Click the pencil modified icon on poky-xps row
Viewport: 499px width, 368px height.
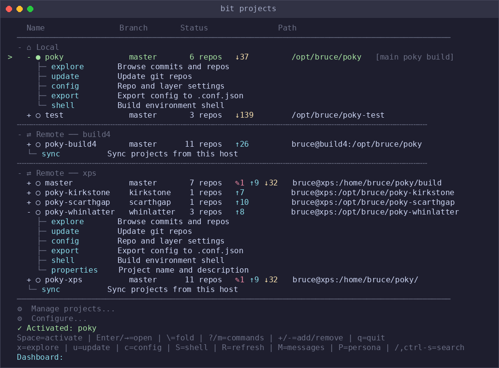coord(237,280)
